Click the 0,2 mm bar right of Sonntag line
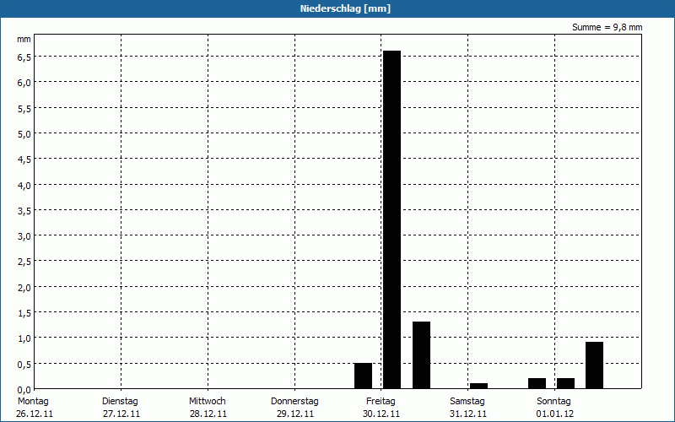The width and height of the screenshot is (675, 422). (x=565, y=383)
